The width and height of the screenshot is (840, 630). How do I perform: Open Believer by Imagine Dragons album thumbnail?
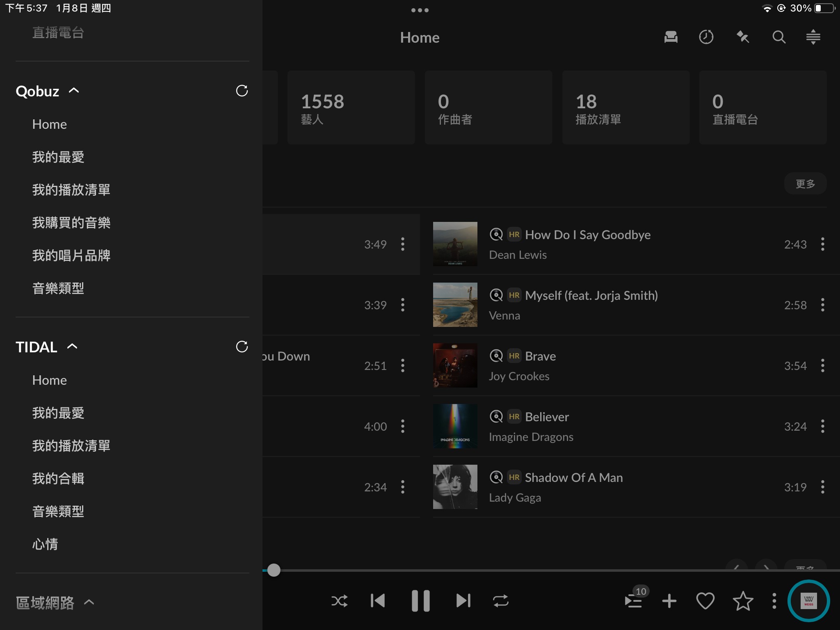coord(455,426)
